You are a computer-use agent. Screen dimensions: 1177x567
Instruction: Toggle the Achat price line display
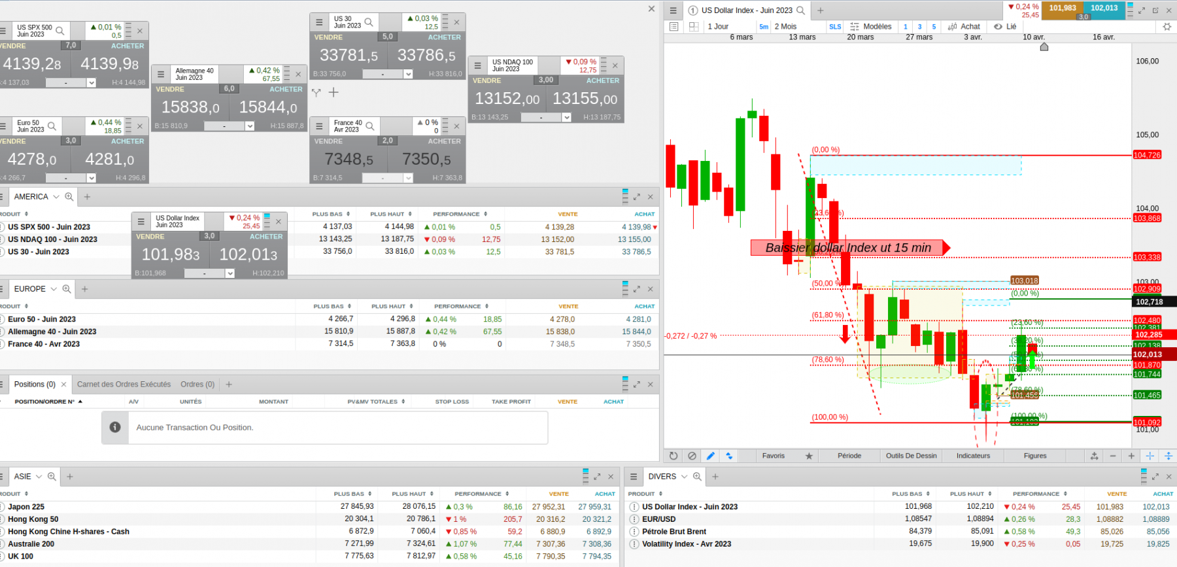(x=964, y=27)
